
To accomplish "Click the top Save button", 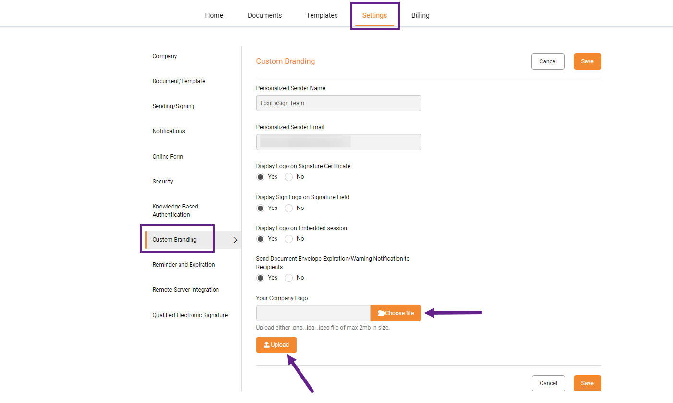I will (x=587, y=61).
